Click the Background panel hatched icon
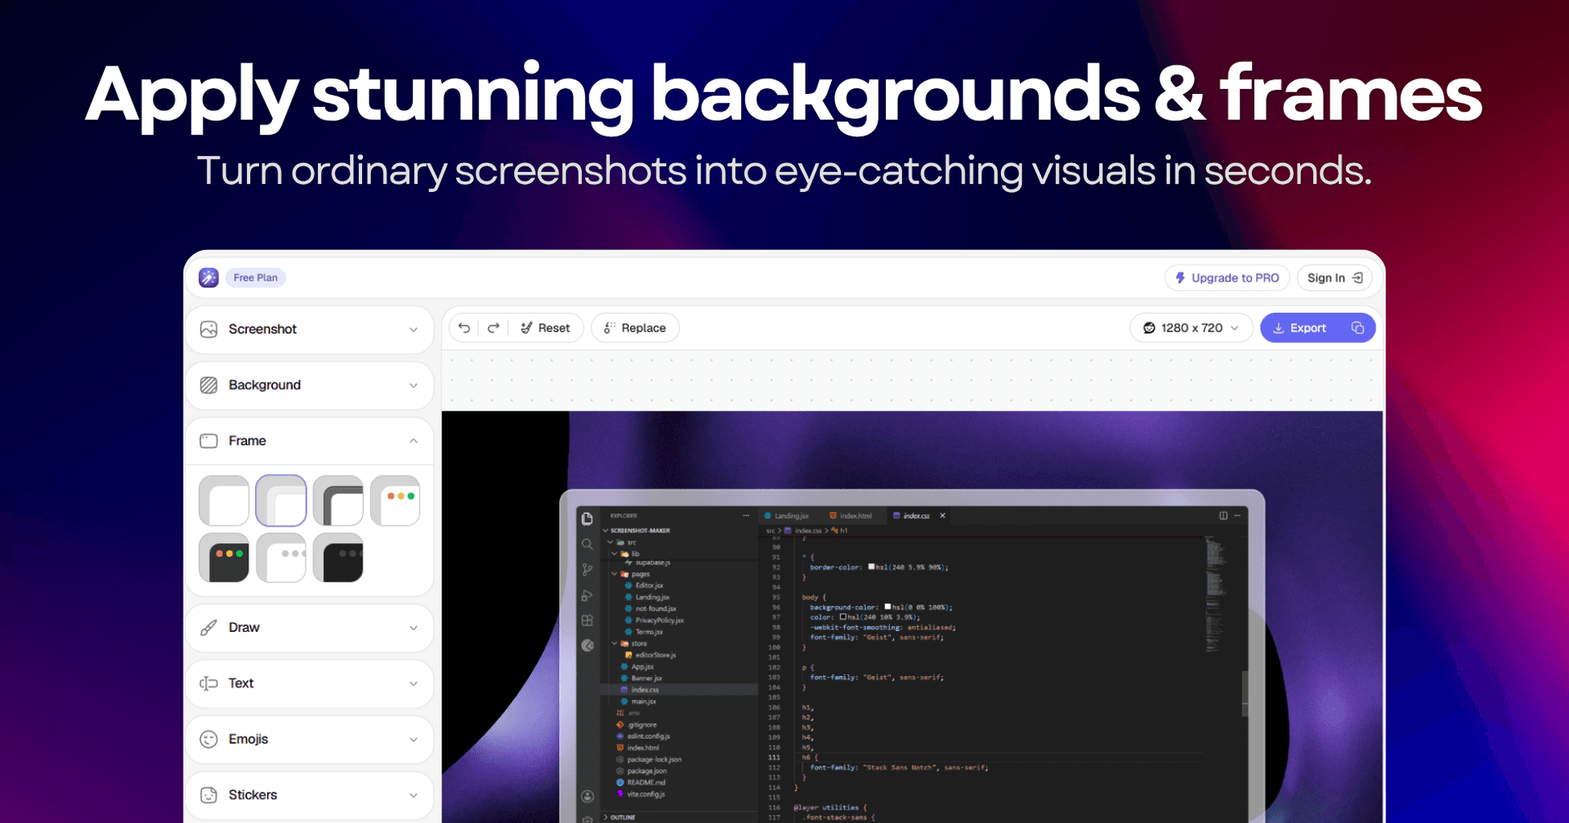 pos(209,385)
